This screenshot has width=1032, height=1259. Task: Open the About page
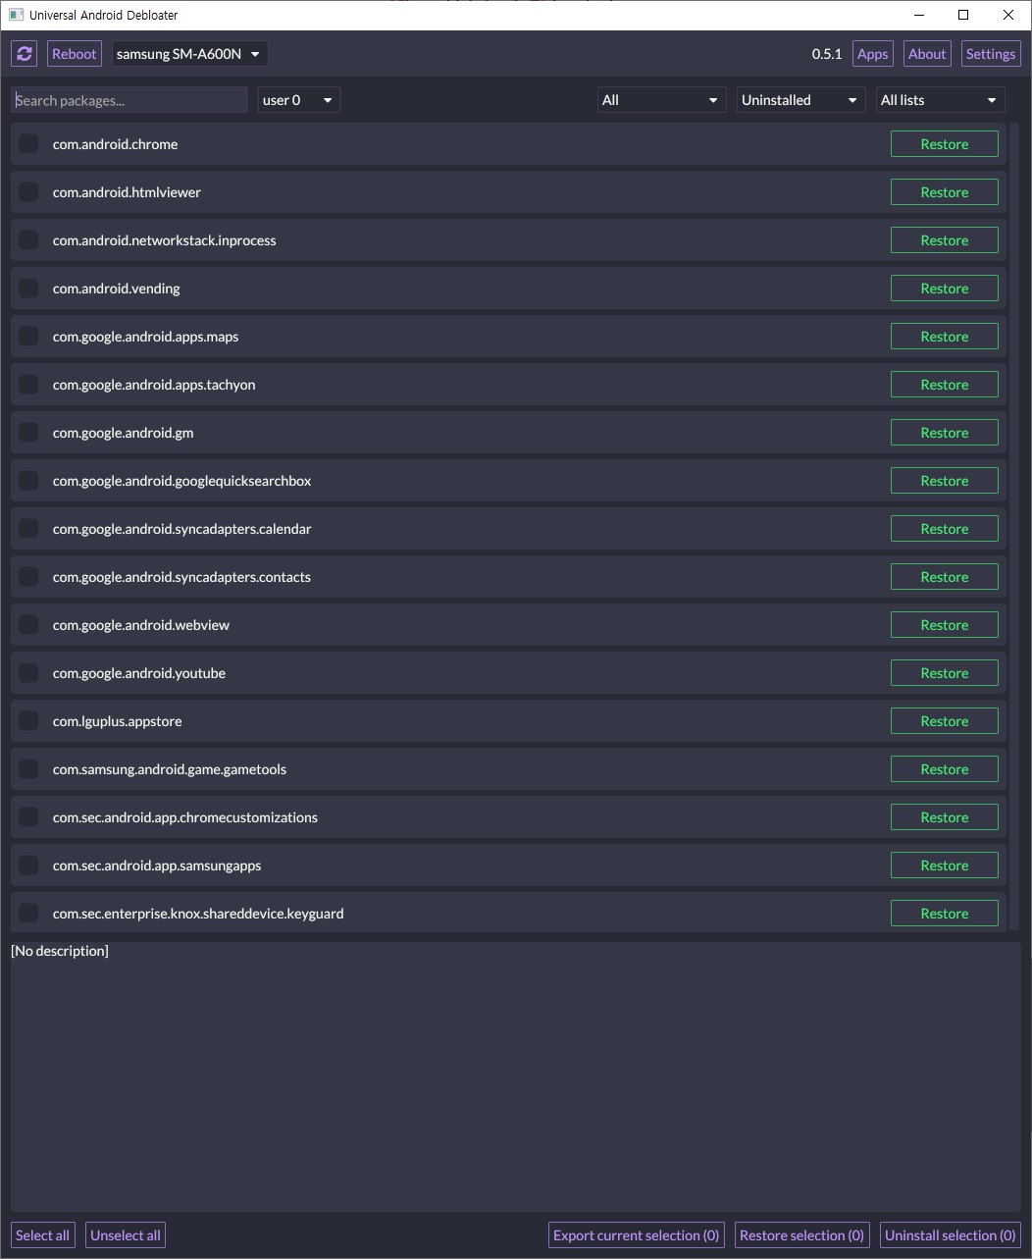(x=927, y=54)
